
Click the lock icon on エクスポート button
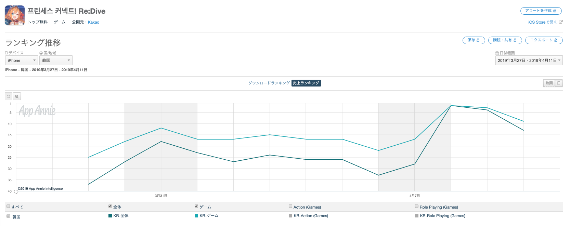click(x=556, y=40)
